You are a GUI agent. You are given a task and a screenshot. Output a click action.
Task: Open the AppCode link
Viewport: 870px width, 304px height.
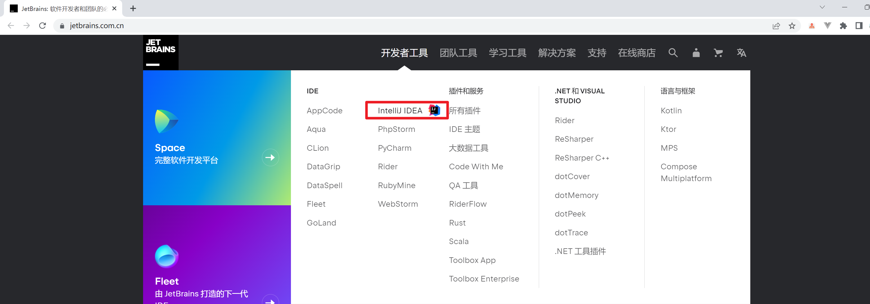click(x=324, y=110)
